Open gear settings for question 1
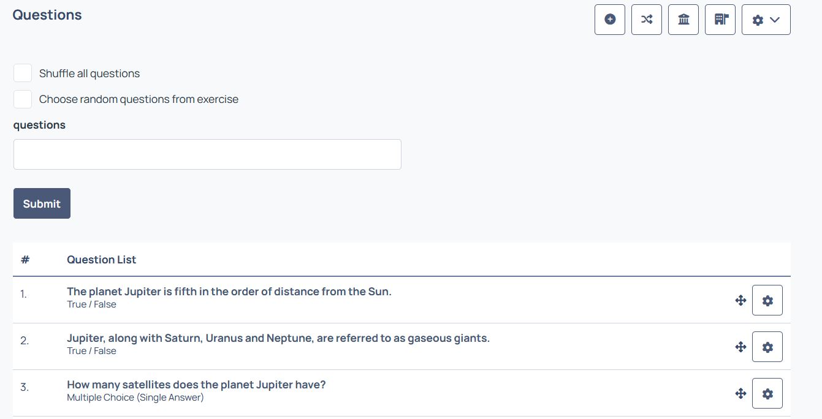The image size is (822, 419). [767, 300]
